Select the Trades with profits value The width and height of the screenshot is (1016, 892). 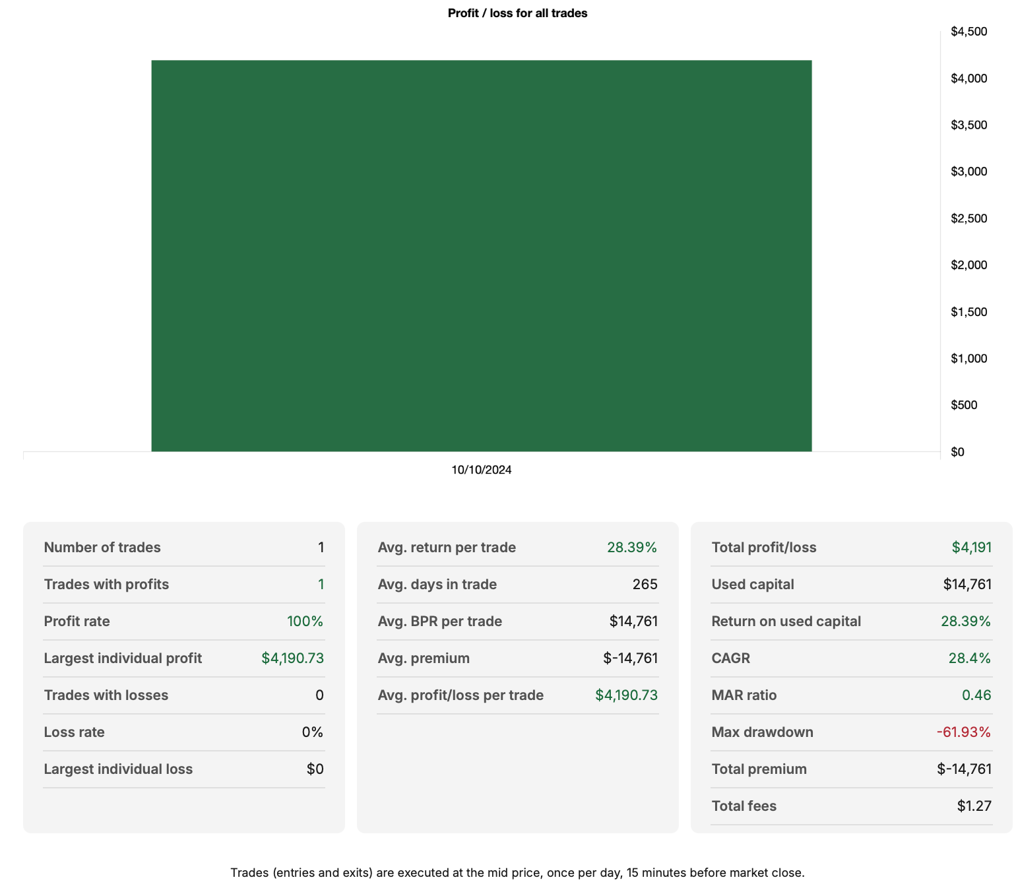point(321,584)
